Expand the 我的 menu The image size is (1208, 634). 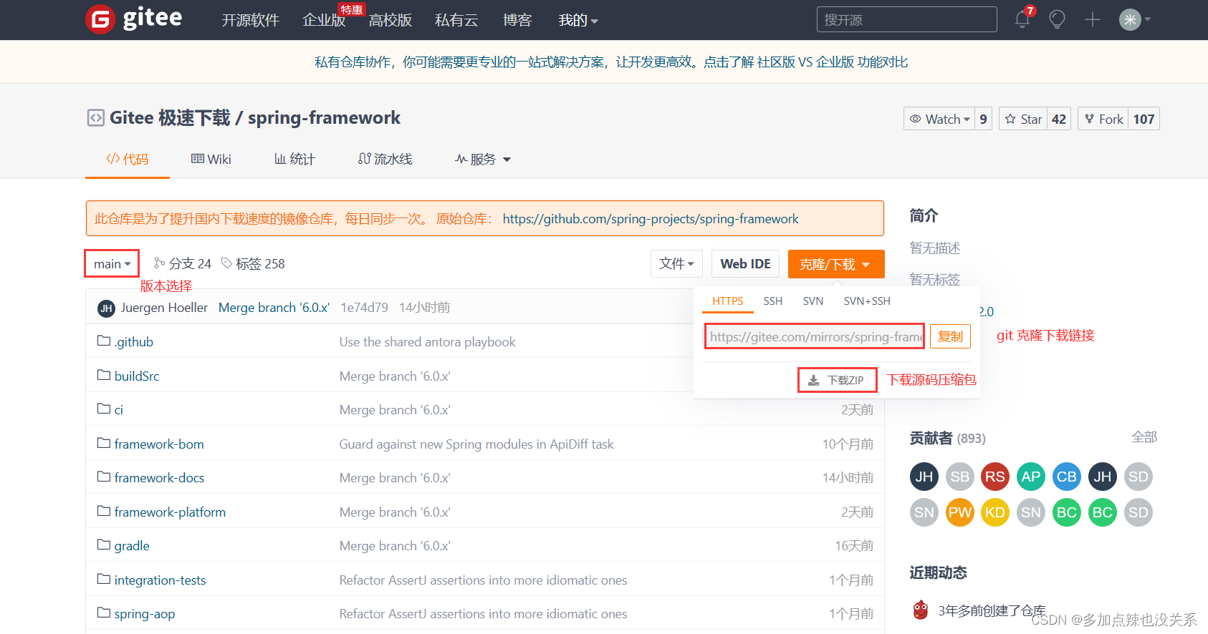578,20
